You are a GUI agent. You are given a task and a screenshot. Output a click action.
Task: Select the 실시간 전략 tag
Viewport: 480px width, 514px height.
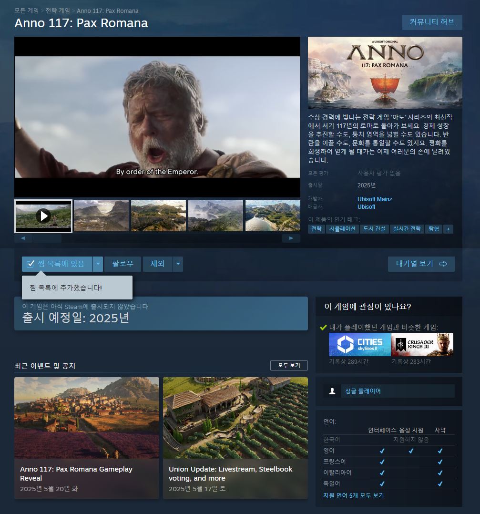coord(407,229)
